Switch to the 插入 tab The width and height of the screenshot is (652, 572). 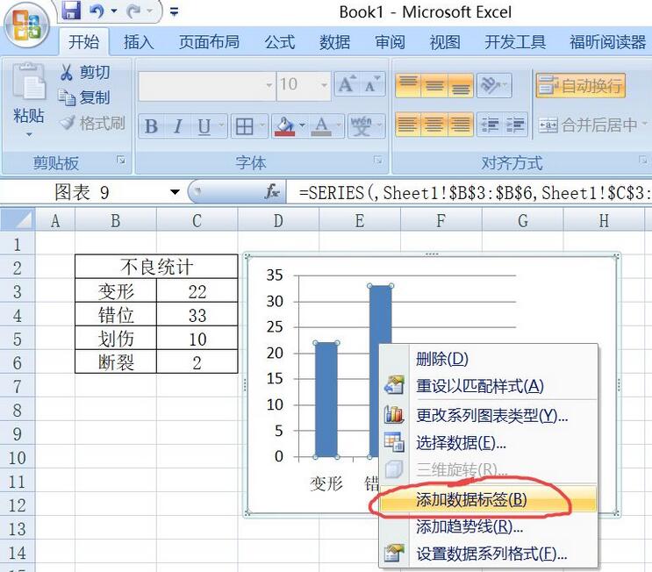(x=139, y=42)
